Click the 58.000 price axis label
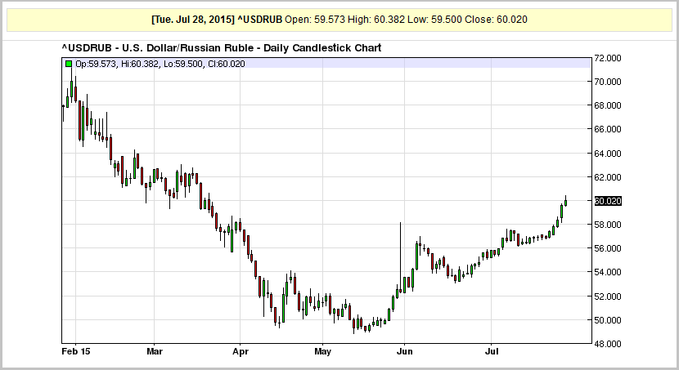The height and width of the screenshot is (370, 679). click(x=608, y=225)
